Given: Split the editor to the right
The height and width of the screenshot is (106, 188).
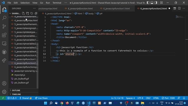Looking at the screenshot, I should [x=179, y=9].
